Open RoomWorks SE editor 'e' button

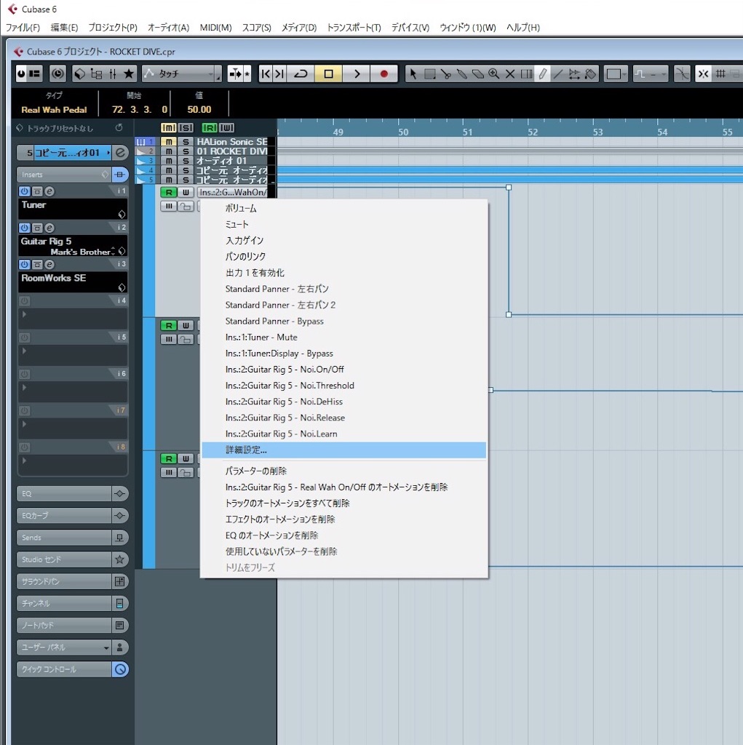pyautogui.click(x=49, y=264)
